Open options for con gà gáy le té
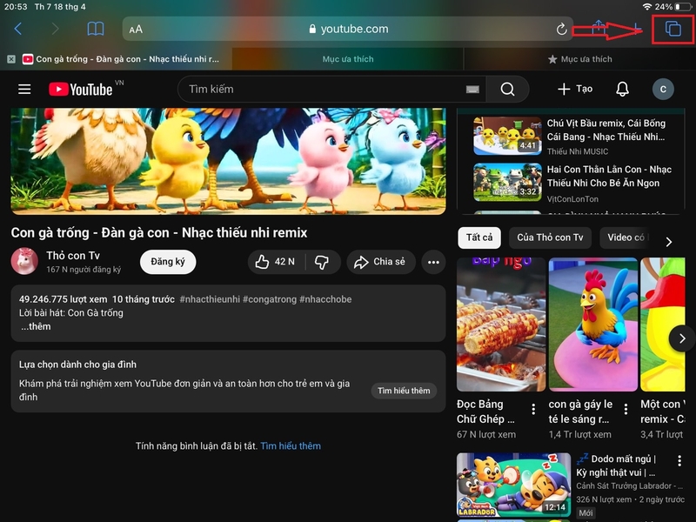 626,408
